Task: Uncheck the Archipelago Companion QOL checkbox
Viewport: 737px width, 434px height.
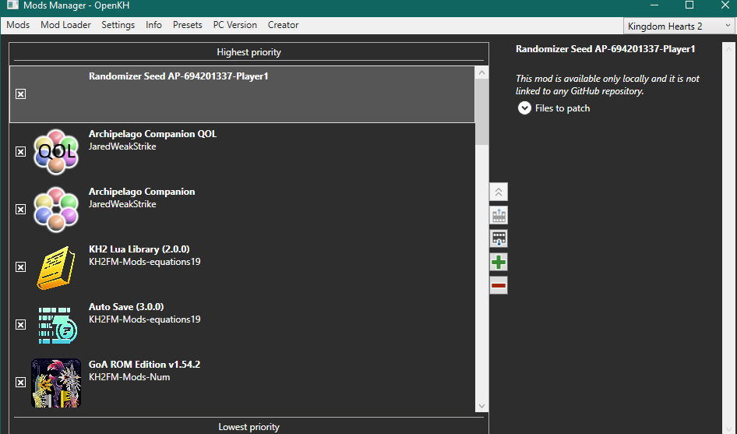Action: click(21, 152)
